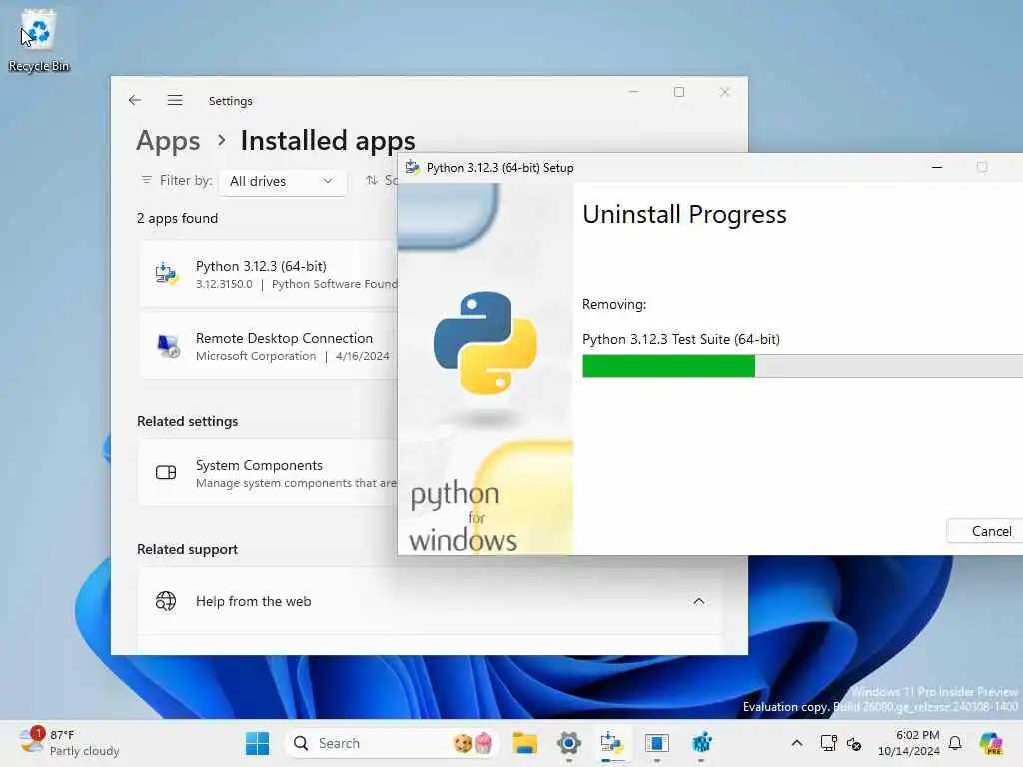Click the magnifier icon in taskbar search
The height and width of the screenshot is (767, 1023).
coord(300,743)
